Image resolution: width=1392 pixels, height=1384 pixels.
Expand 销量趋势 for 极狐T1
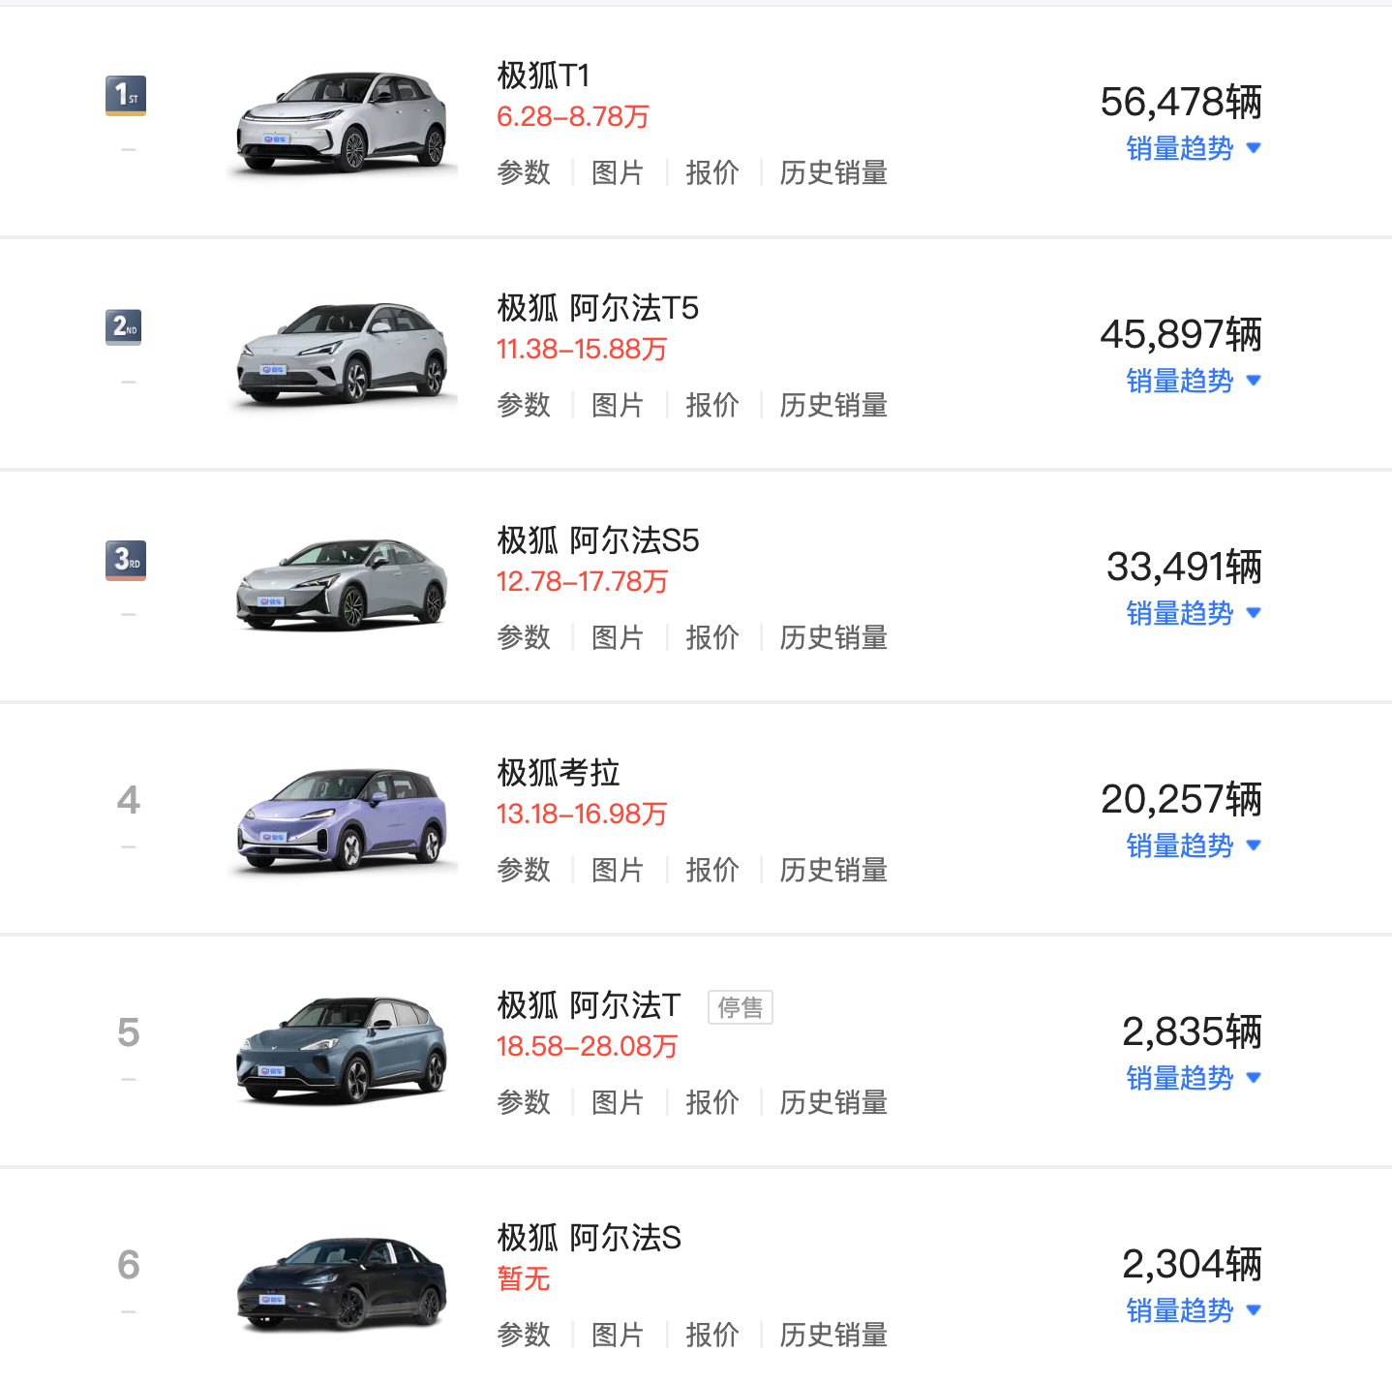click(x=1193, y=148)
